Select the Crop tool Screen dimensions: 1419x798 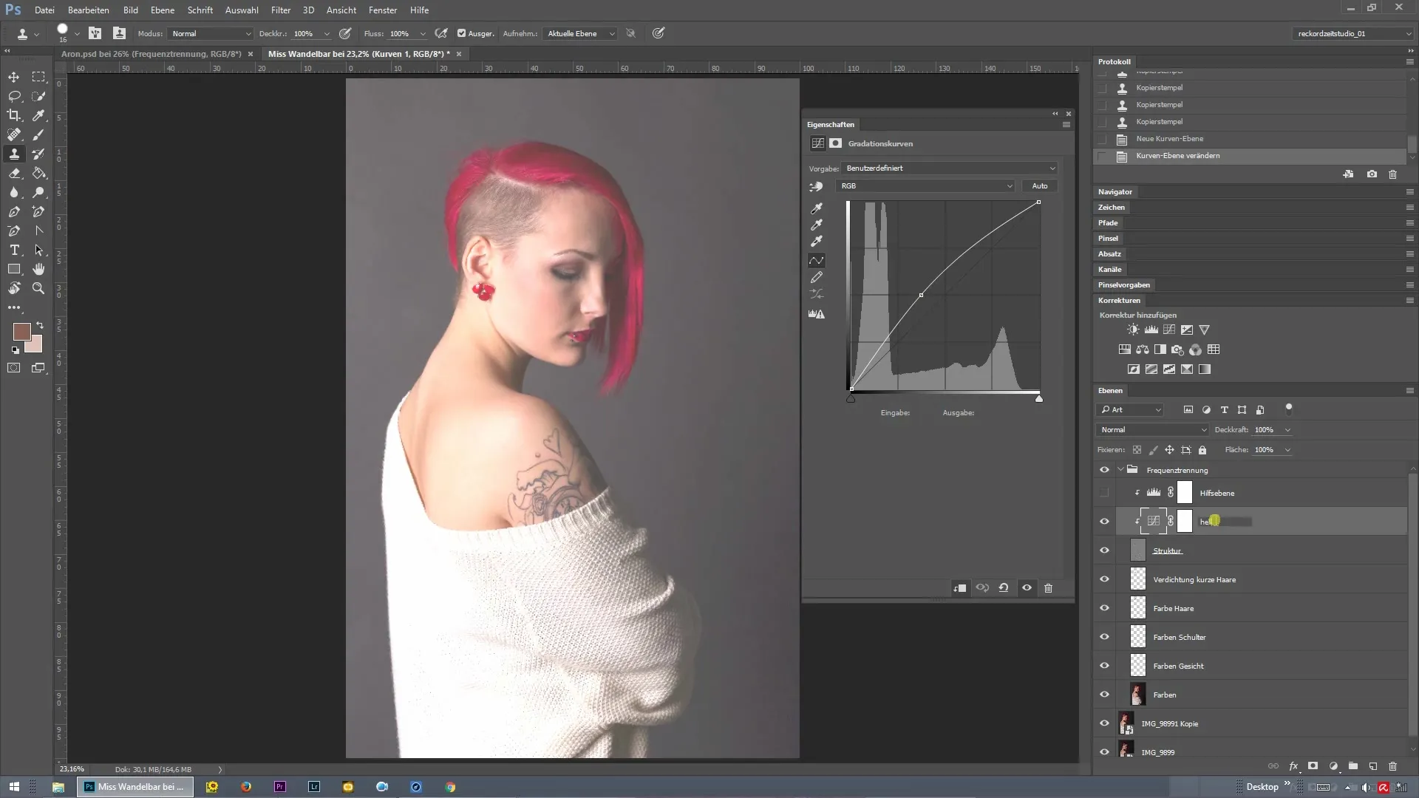[14, 115]
